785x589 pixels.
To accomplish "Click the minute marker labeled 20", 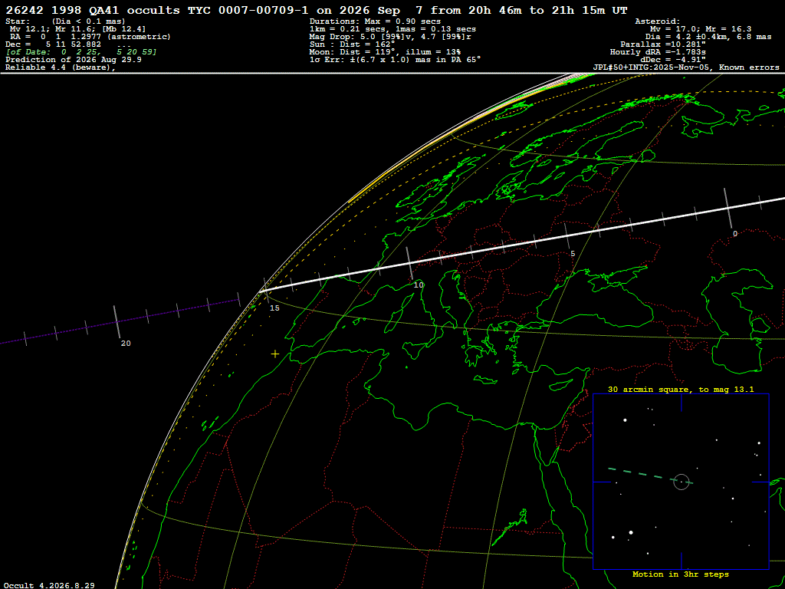I will pyautogui.click(x=126, y=343).
